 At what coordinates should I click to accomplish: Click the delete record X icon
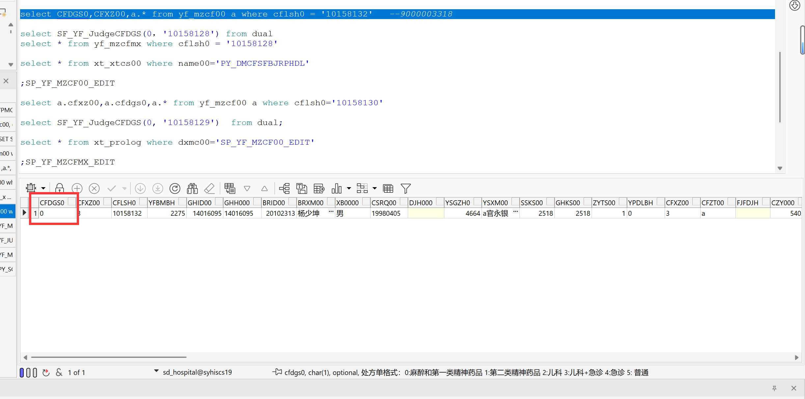click(94, 188)
